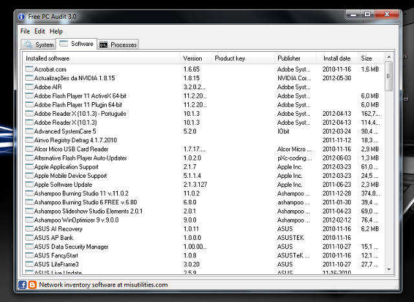This screenshot has width=414, height=302.
Task: Switch to the System tab
Action: click(39, 45)
